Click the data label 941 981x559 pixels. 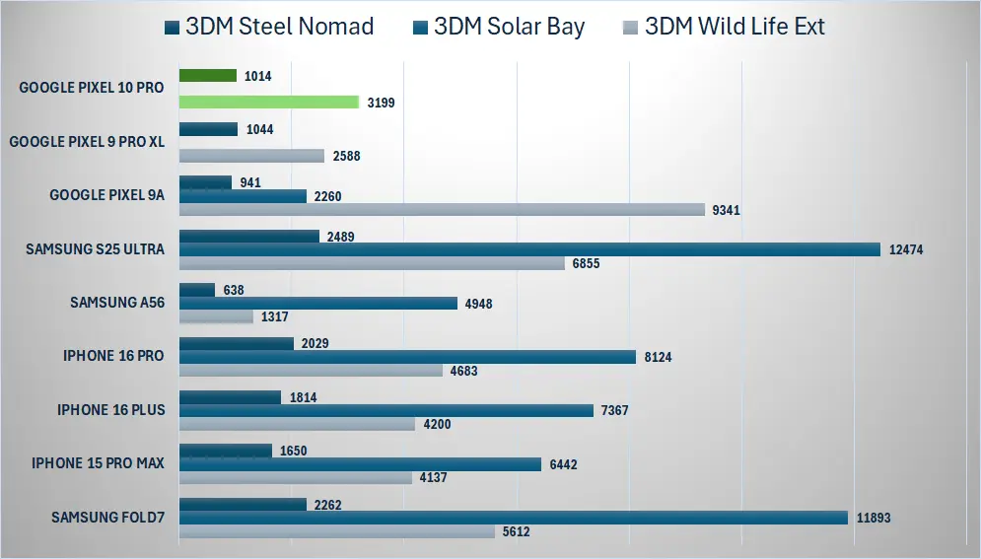(250, 182)
